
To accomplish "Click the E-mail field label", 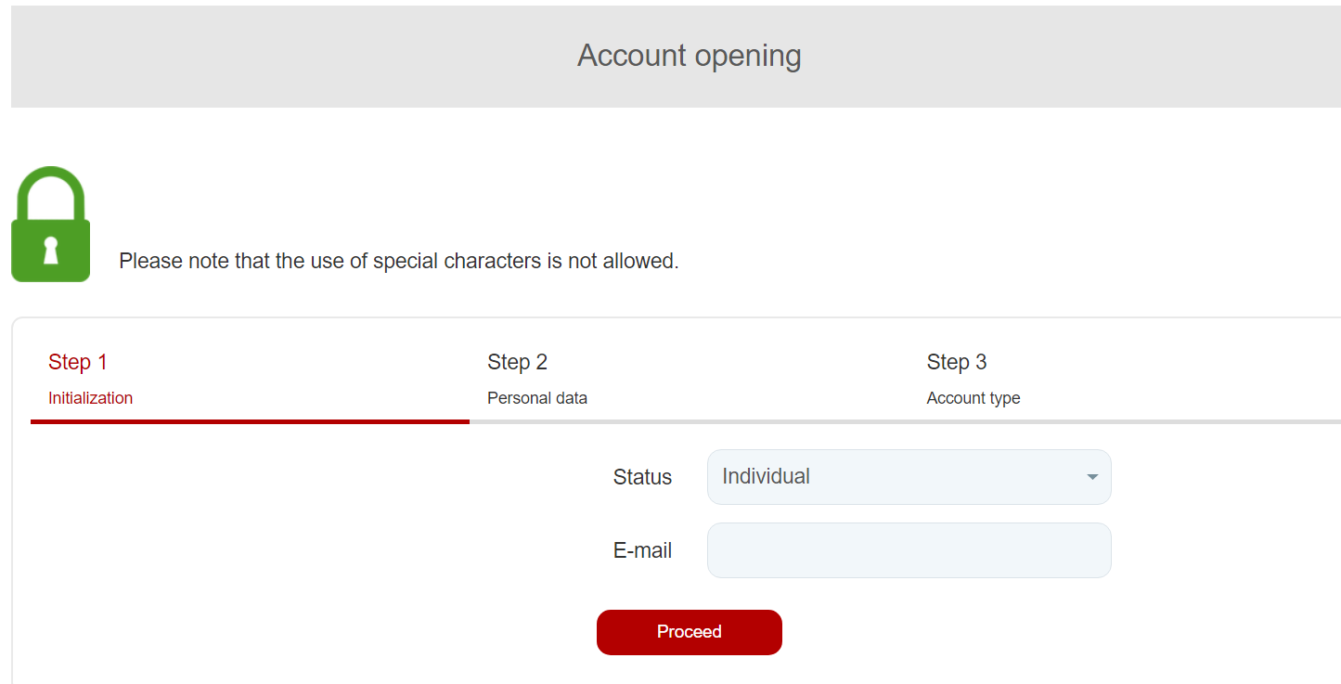I will (x=642, y=550).
